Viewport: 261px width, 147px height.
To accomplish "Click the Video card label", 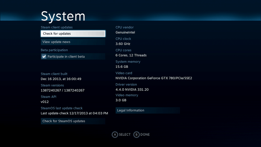I will click(x=124, y=73).
